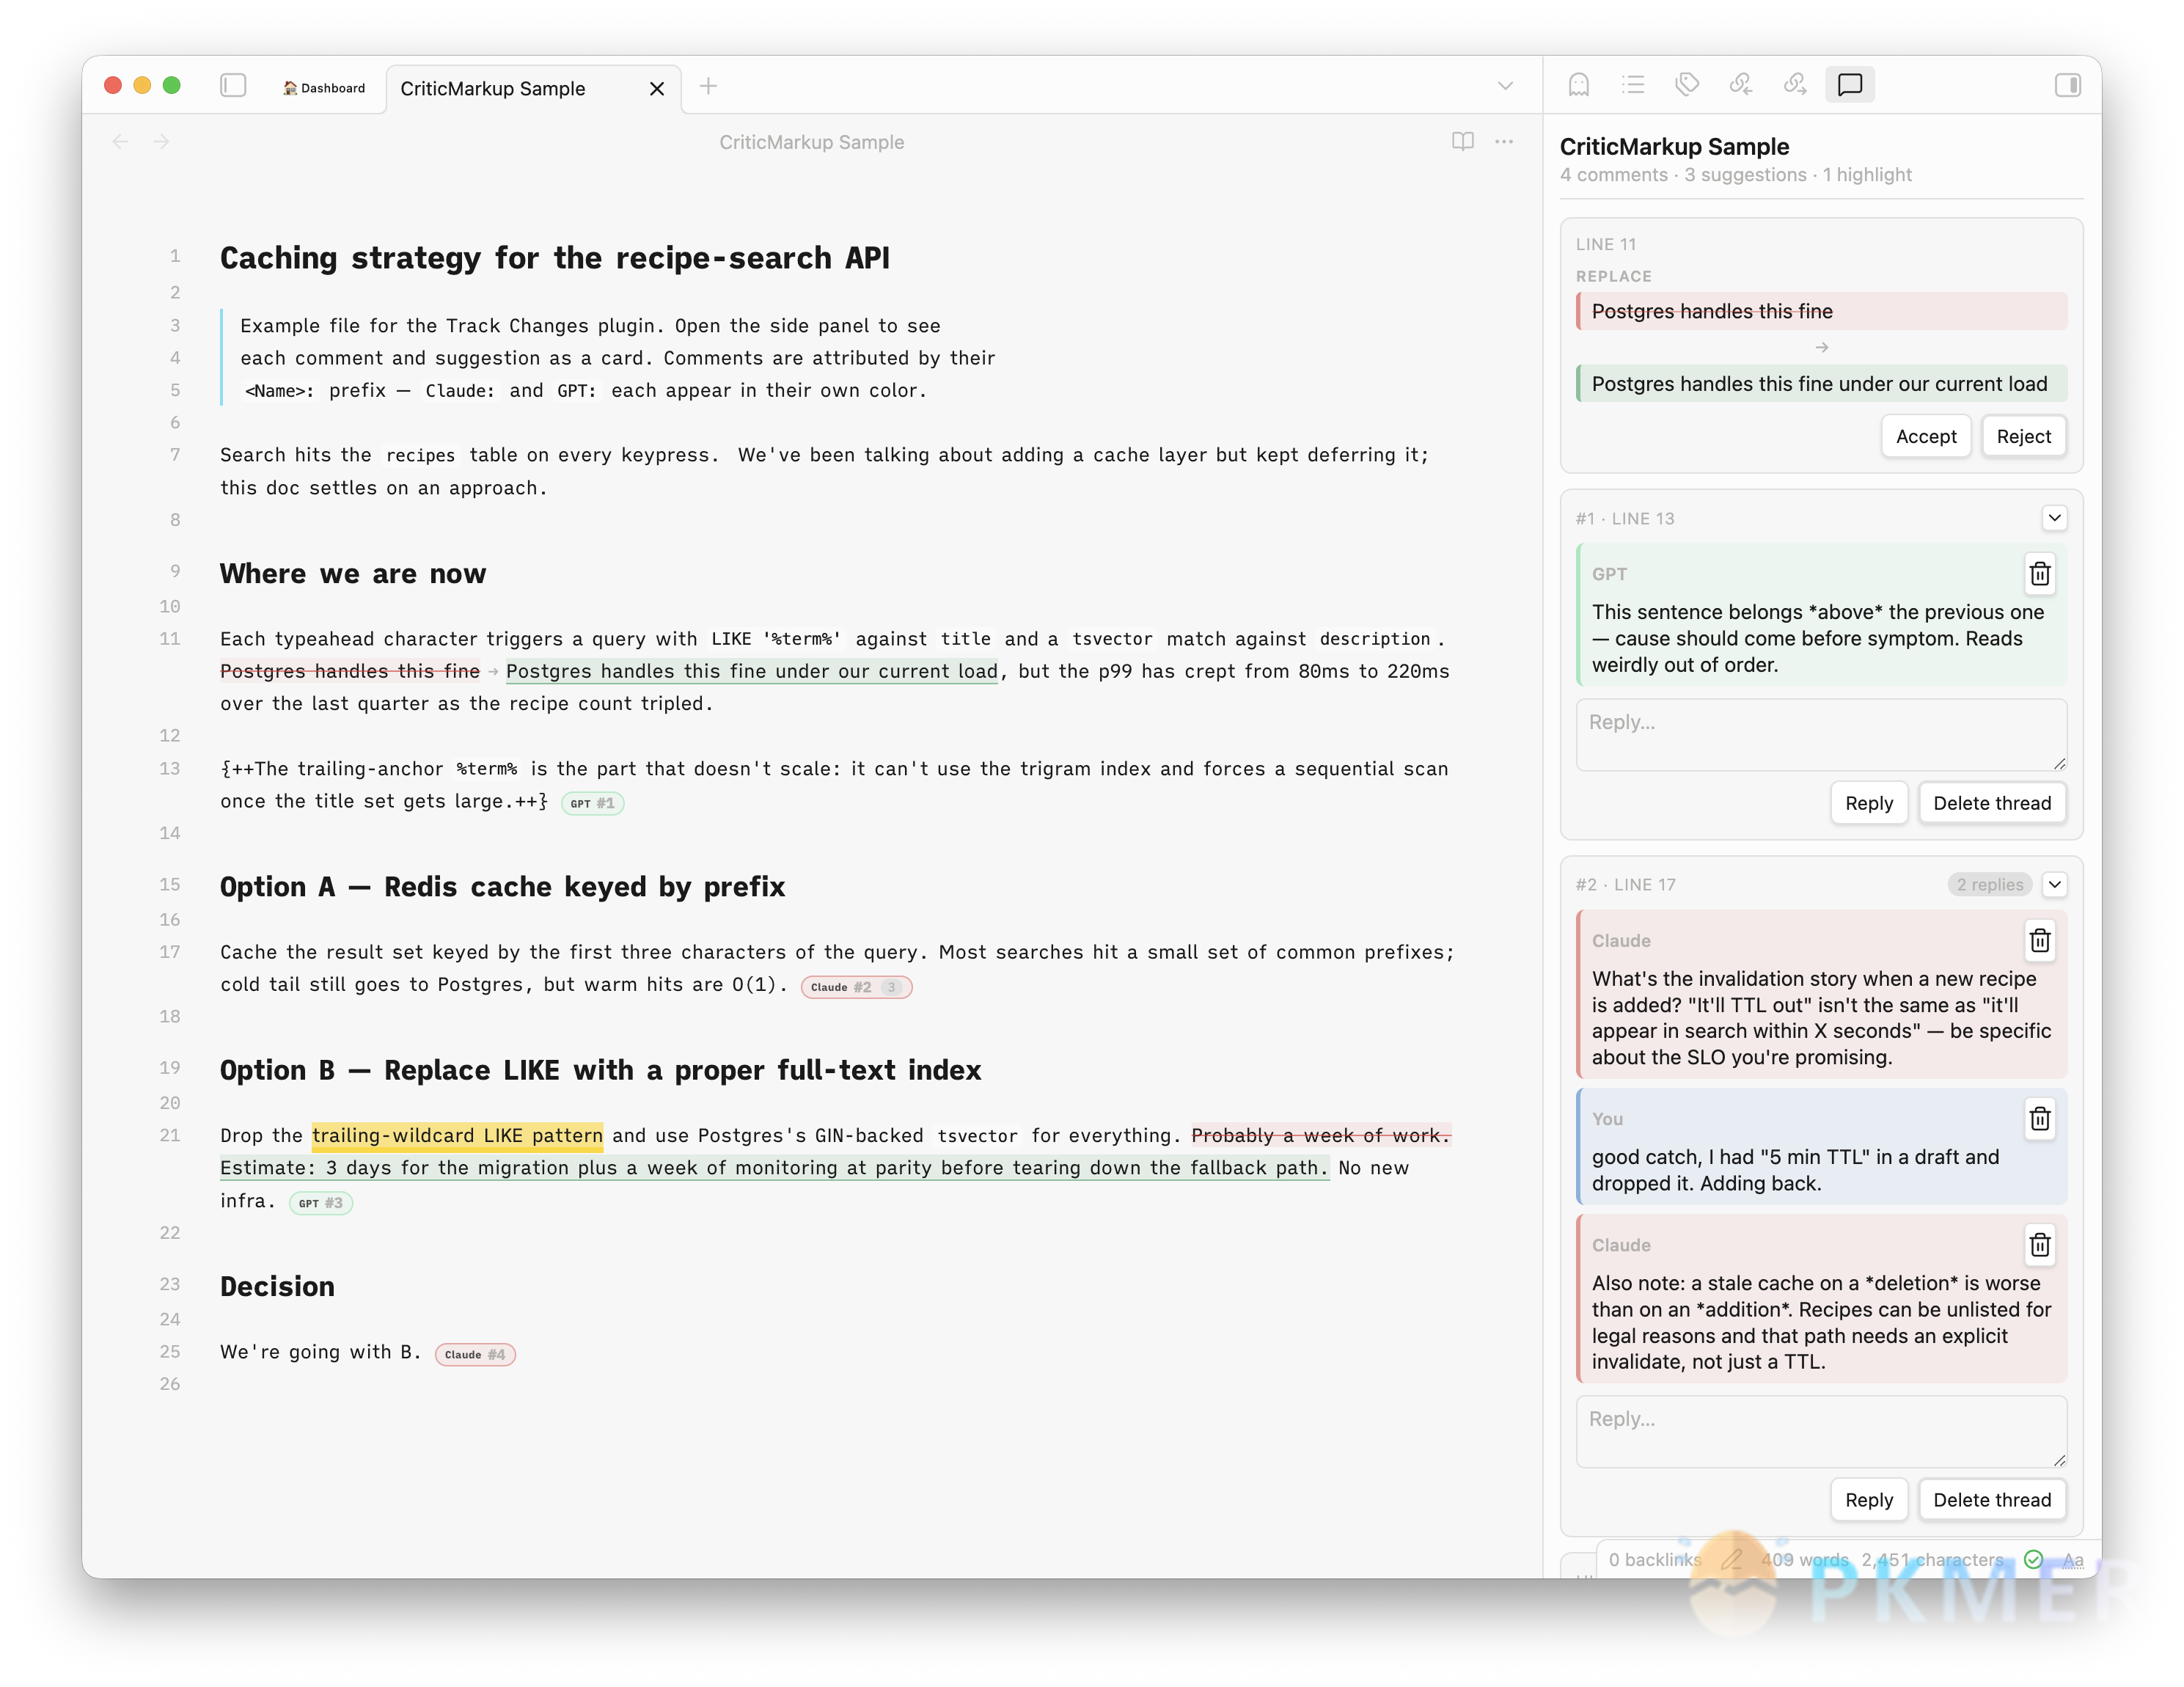The width and height of the screenshot is (2184, 1687).
Task: Close the CriticMarkup Sample tab
Action: (x=657, y=89)
